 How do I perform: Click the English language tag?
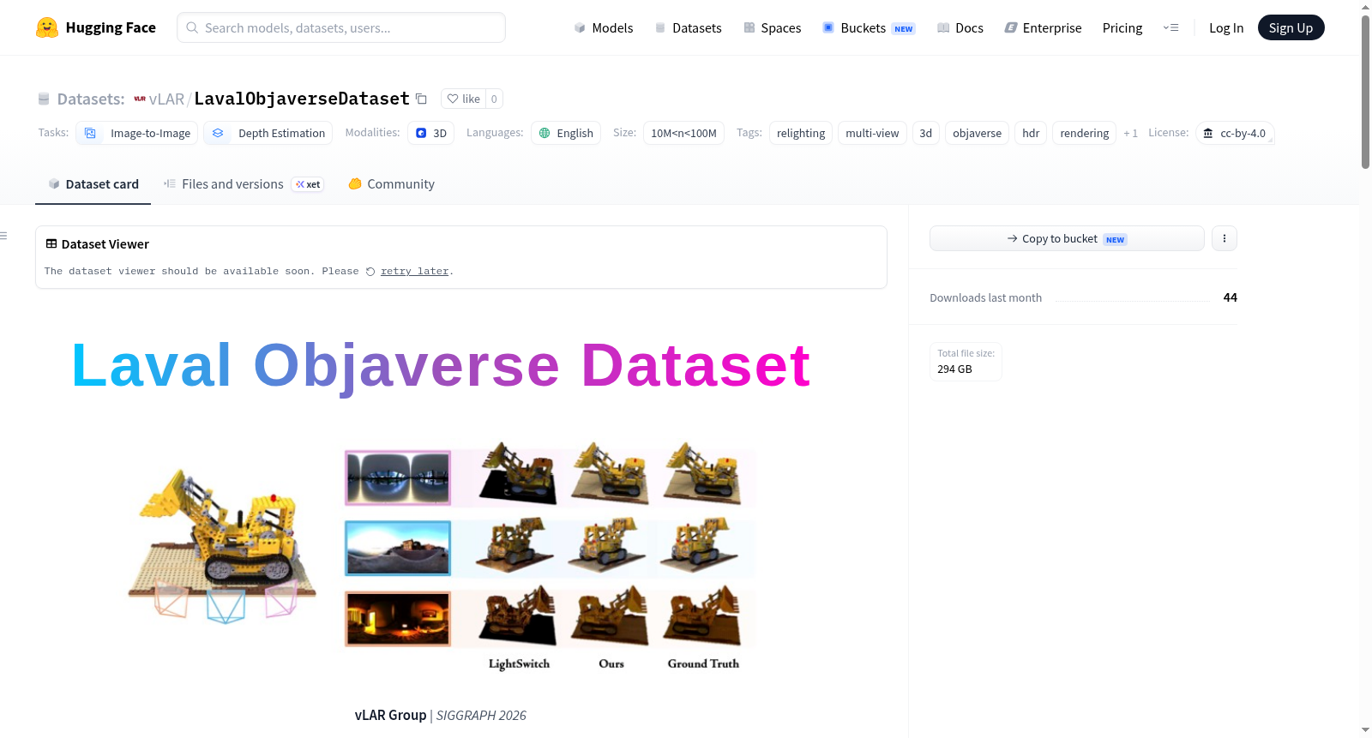566,133
